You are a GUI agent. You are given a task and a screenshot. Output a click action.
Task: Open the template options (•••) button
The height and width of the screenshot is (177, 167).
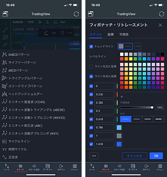click(94, 156)
